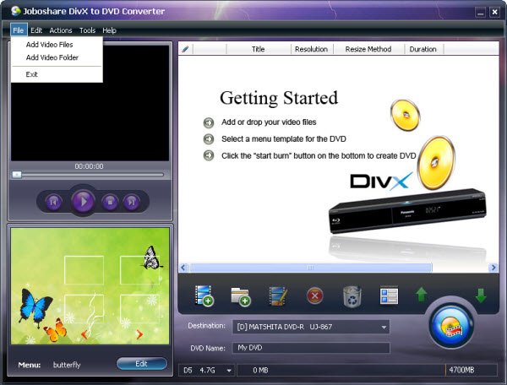Click the DVD Name input field
Screen dimensions: 507x385
pos(311,348)
